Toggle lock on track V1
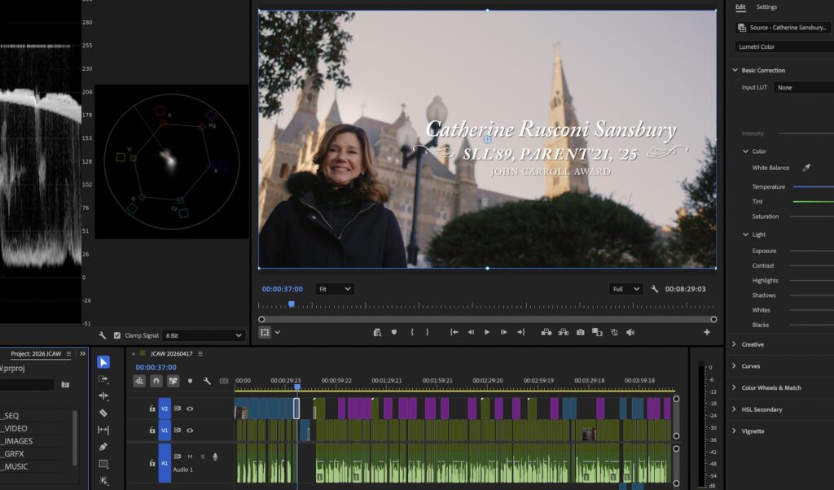834x490 pixels. click(152, 431)
